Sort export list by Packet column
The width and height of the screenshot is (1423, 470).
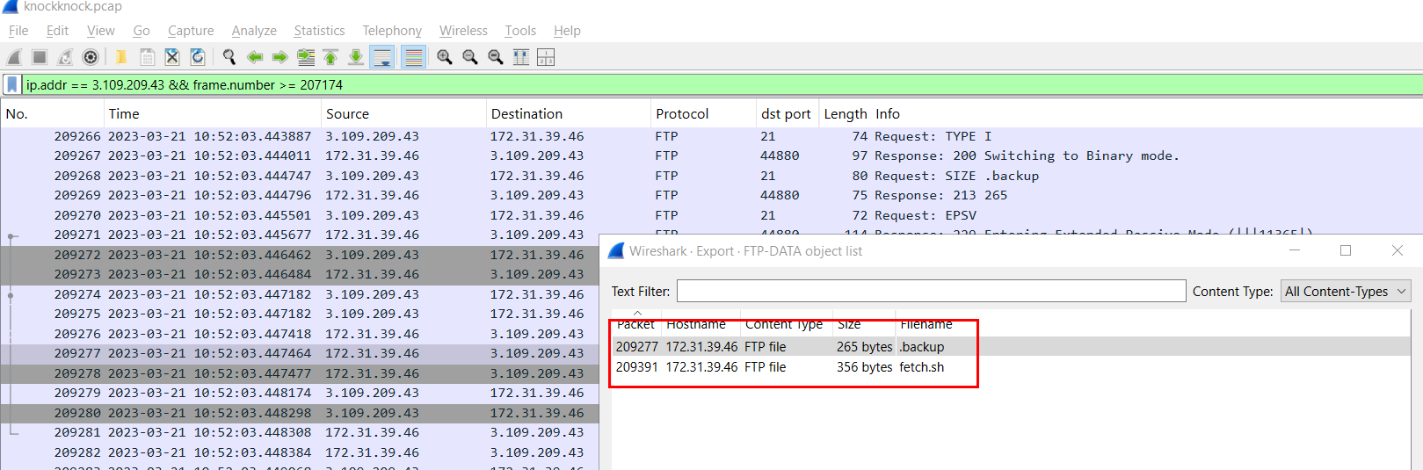(x=635, y=324)
